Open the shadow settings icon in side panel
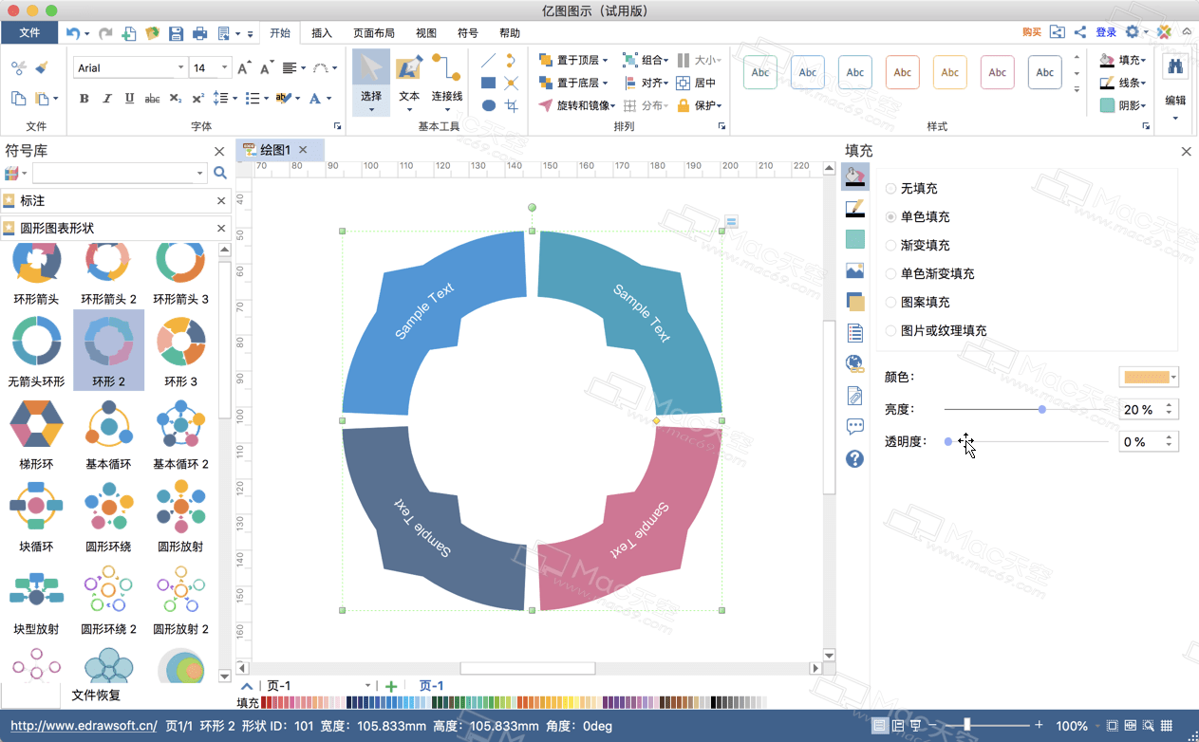 point(854,302)
